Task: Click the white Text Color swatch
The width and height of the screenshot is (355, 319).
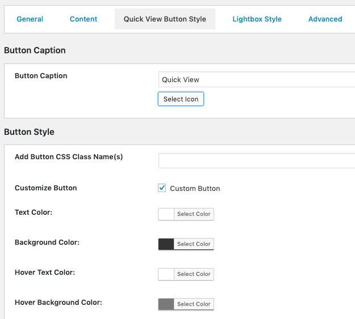Action: (x=166, y=214)
